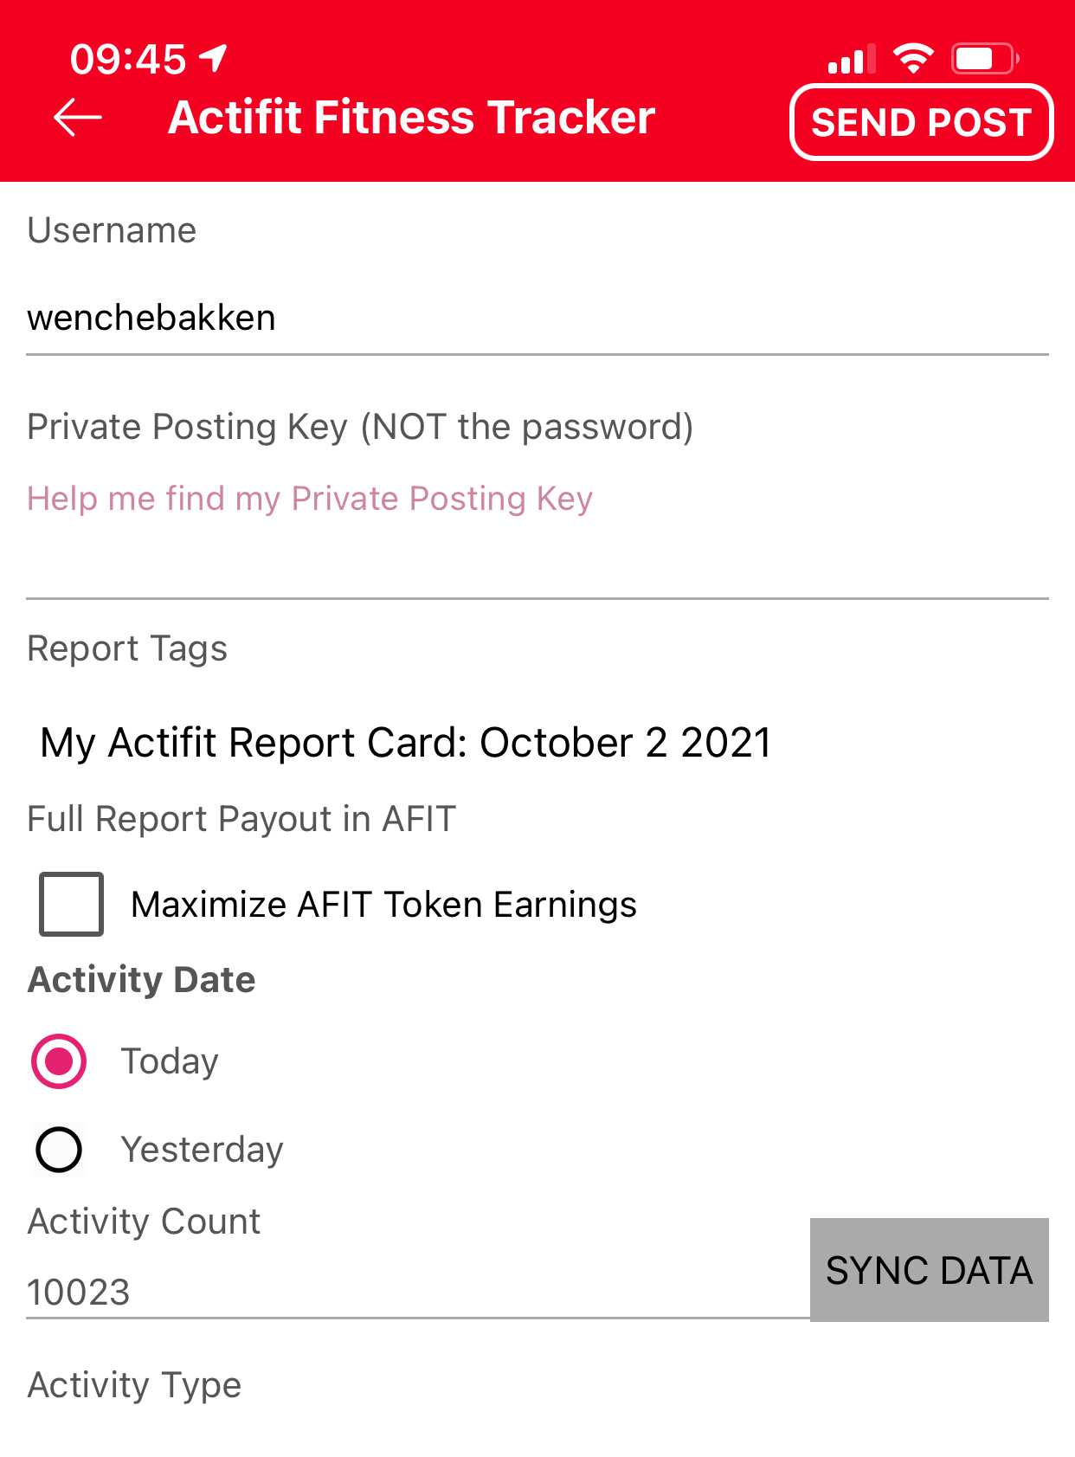The width and height of the screenshot is (1075, 1457).
Task: Tap the location arrow status icon
Action: pos(213,59)
